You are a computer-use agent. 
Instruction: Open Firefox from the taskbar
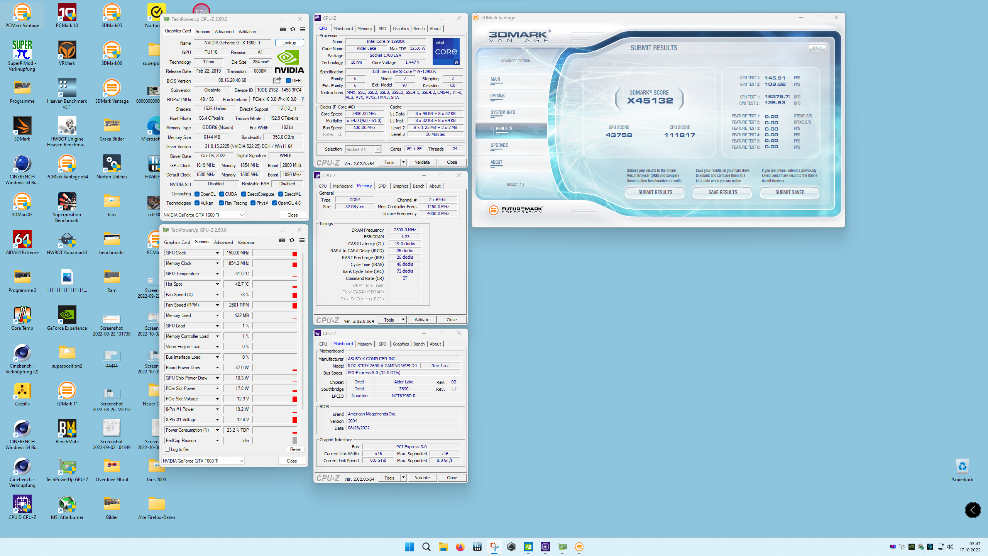pyautogui.click(x=460, y=547)
